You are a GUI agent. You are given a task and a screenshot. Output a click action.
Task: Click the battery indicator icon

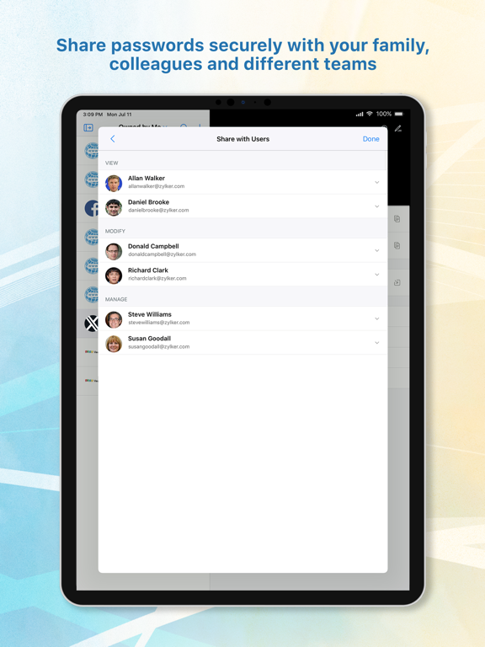click(x=399, y=114)
